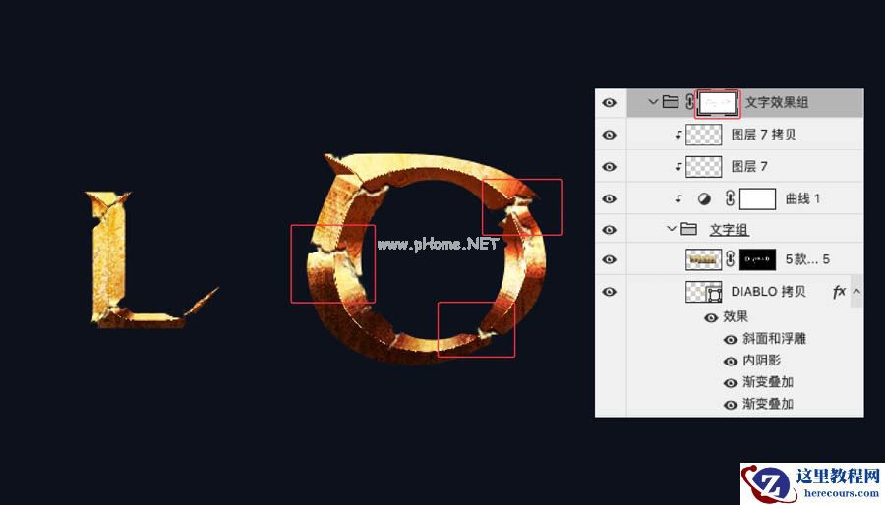Toggle the eye icon of 图层 7 layer
Image resolution: width=885 pixels, height=505 pixels.
(x=609, y=167)
